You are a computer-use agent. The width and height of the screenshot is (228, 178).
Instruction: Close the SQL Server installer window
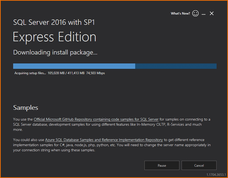point(212,14)
